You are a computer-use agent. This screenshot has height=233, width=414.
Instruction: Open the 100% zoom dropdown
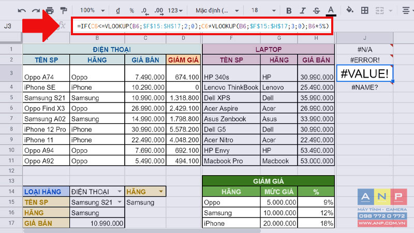click(93, 10)
